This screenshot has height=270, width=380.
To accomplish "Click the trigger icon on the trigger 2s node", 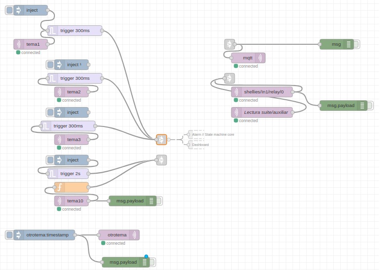I will coord(52,174).
